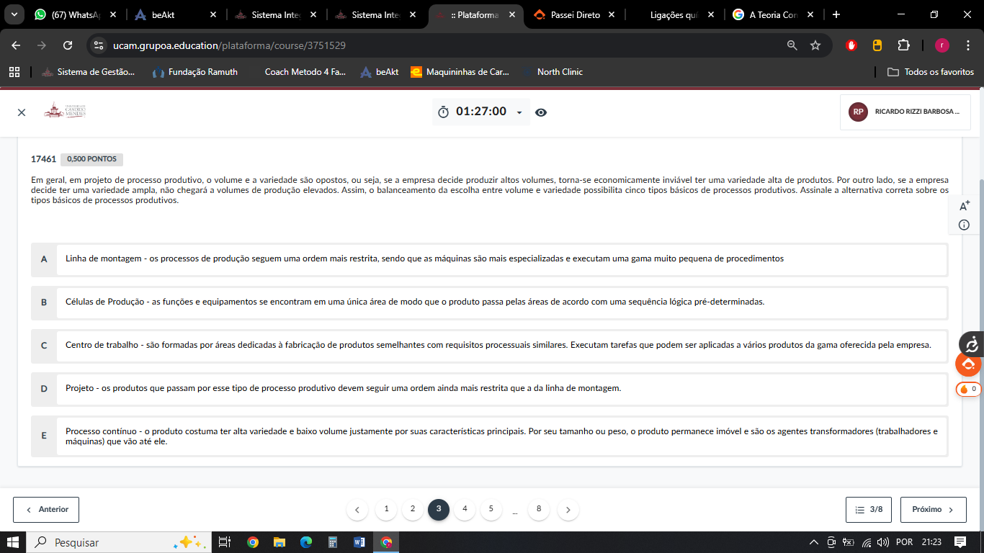The width and height of the screenshot is (984, 553).
Task: Open the 3/8 question list
Action: [868, 510]
